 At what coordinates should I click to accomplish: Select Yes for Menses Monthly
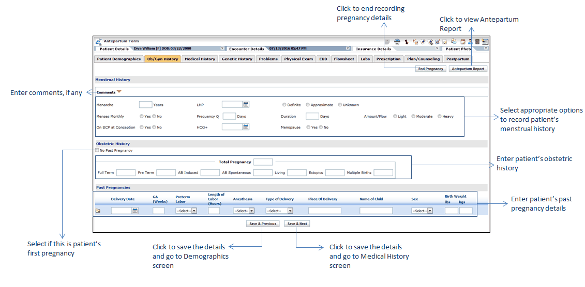tap(142, 117)
